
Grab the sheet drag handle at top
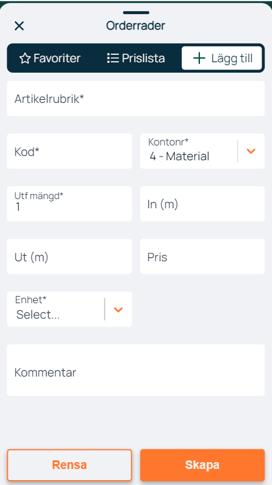[x=136, y=13]
